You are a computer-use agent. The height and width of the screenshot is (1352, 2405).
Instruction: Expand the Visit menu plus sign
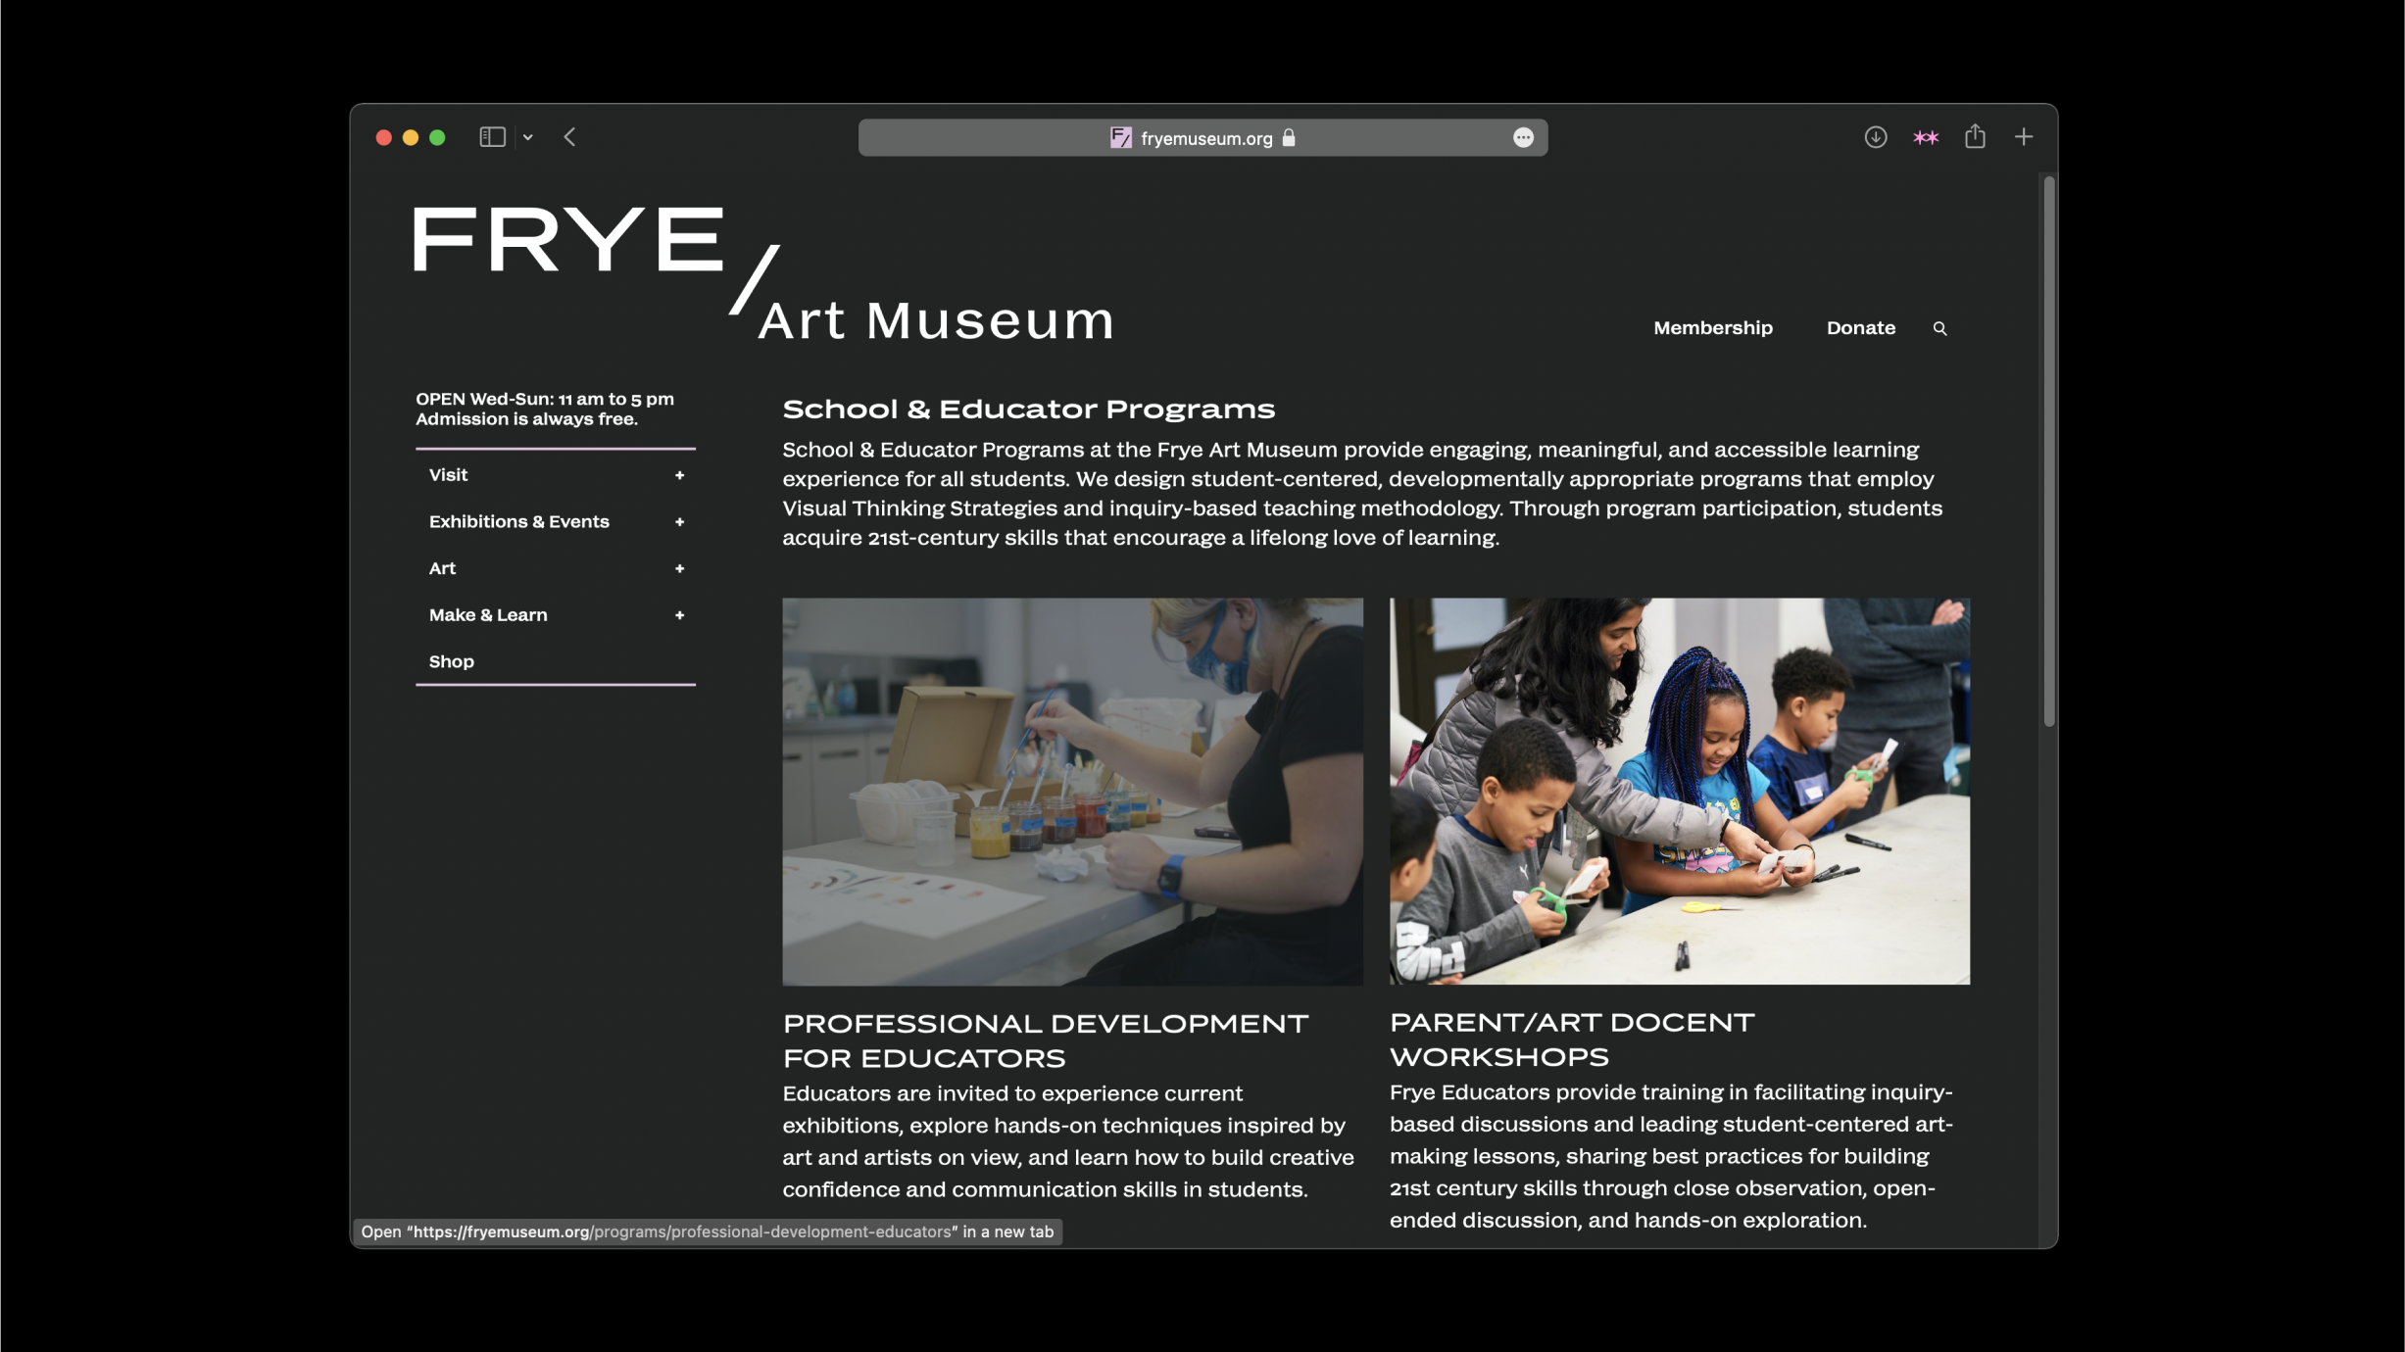(x=679, y=475)
